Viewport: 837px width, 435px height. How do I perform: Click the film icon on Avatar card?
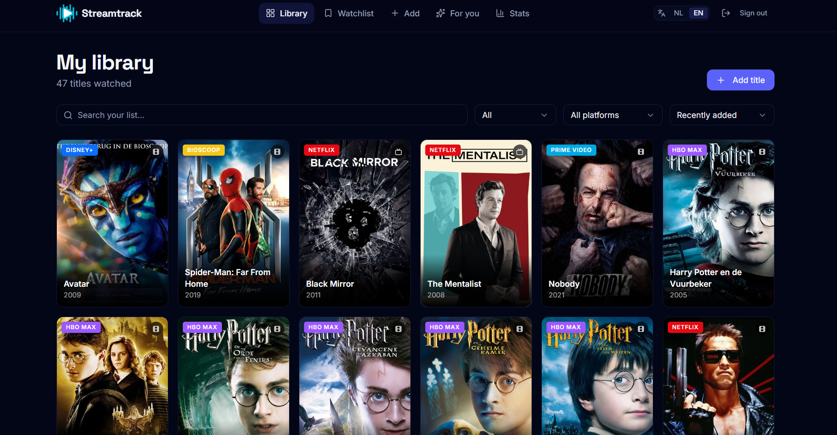[156, 152]
